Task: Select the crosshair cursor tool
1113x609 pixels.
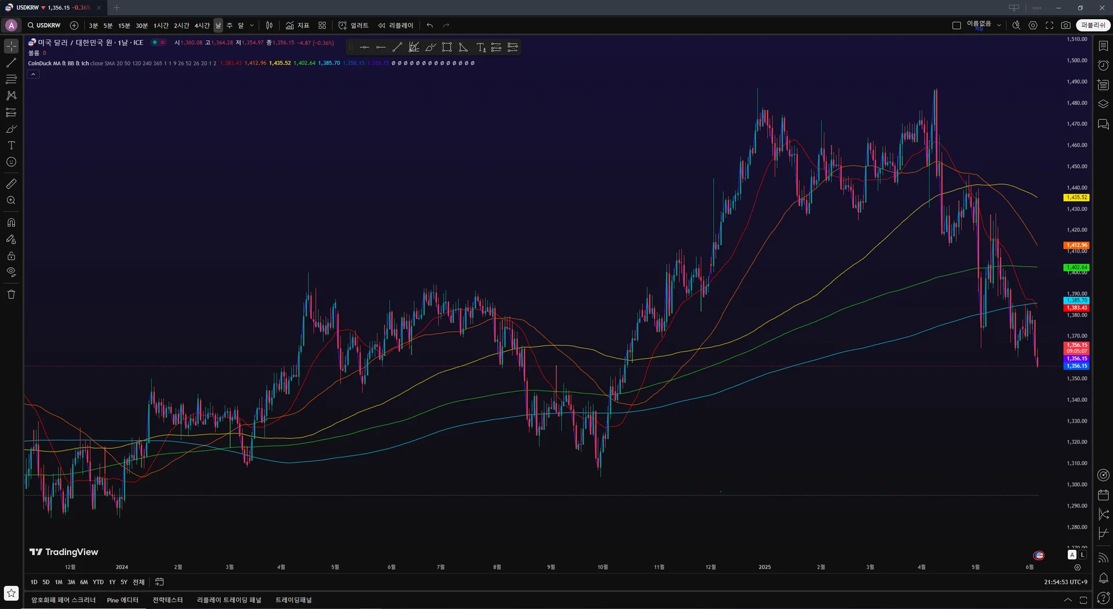Action: (x=11, y=46)
